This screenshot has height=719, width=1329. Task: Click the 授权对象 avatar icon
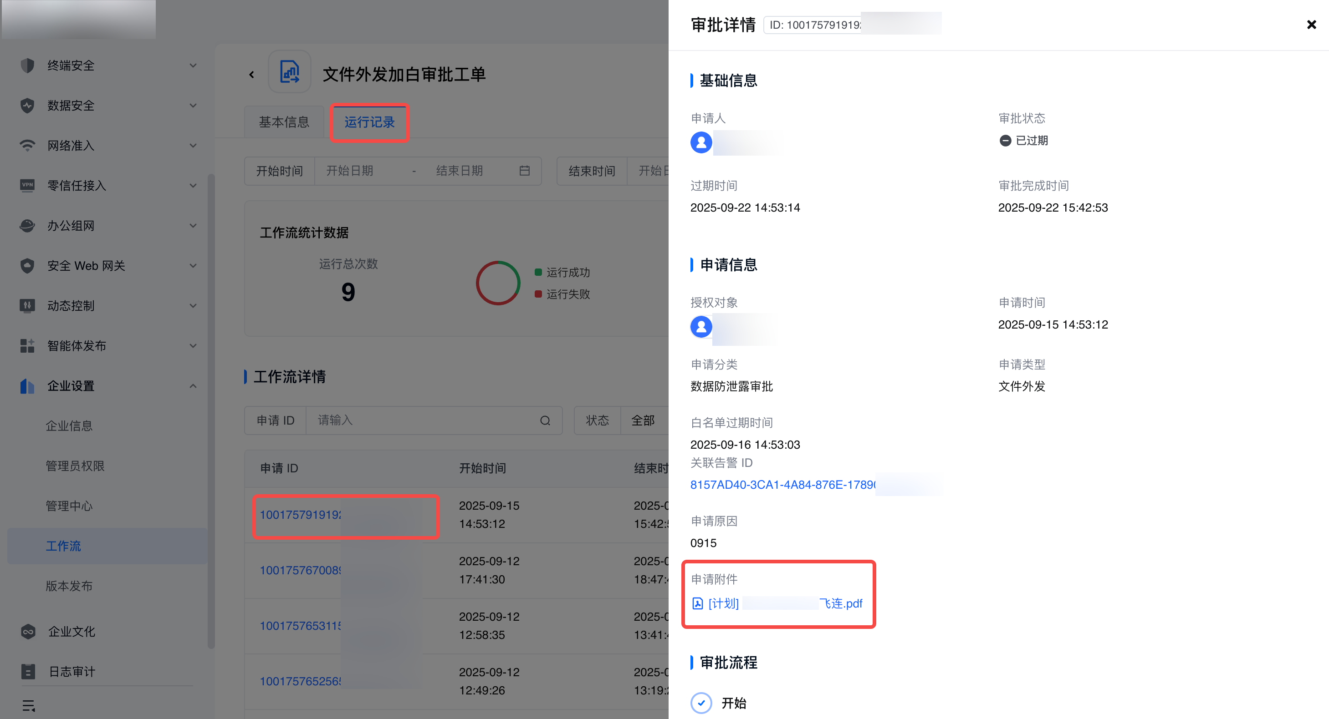pos(701,327)
